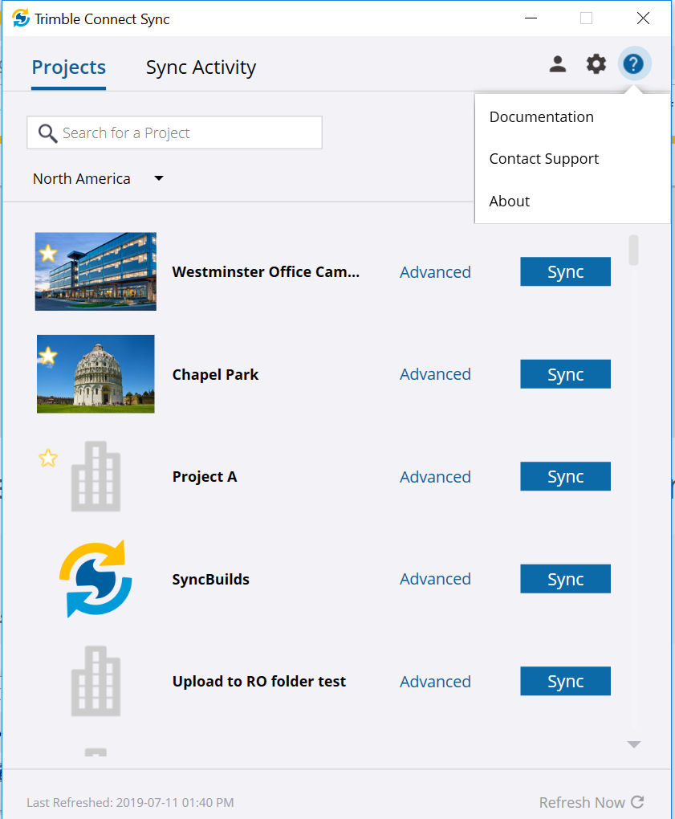
Task: Unfavorite the Westminster Office Campus project star
Action: pyautogui.click(x=48, y=253)
